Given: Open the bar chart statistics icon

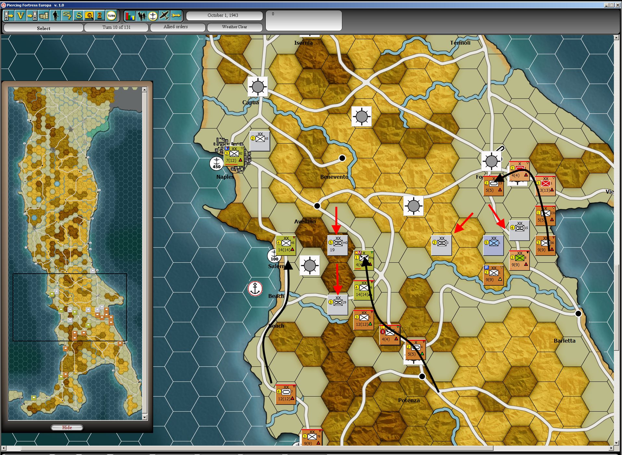Looking at the screenshot, I should (x=130, y=15).
